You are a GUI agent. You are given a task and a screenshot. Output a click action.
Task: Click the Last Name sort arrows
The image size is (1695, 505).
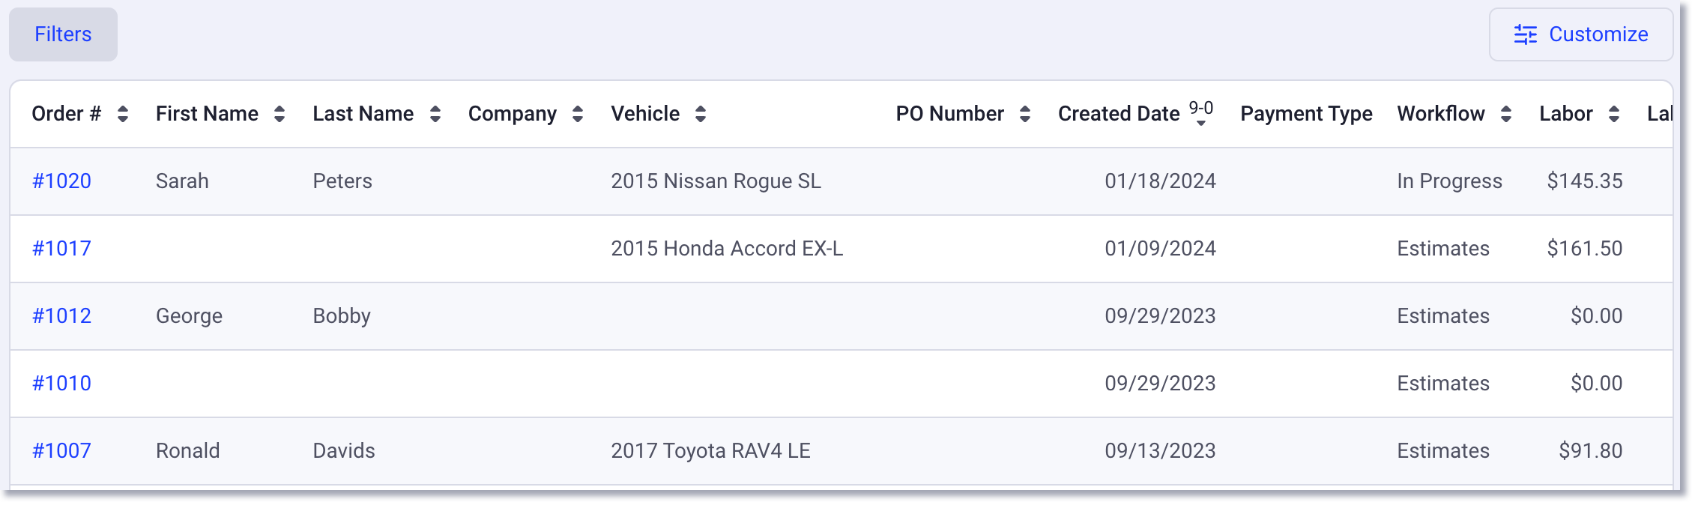(435, 114)
